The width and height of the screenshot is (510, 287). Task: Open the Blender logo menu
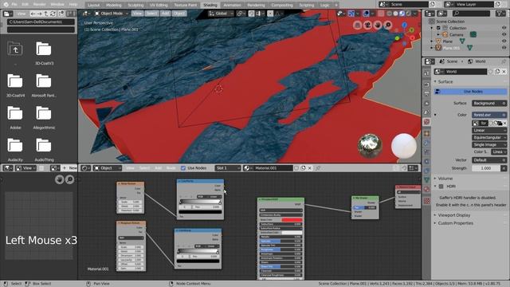[6, 5]
